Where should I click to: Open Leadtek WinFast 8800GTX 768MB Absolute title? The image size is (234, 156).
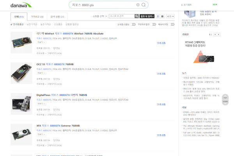tap(70, 34)
